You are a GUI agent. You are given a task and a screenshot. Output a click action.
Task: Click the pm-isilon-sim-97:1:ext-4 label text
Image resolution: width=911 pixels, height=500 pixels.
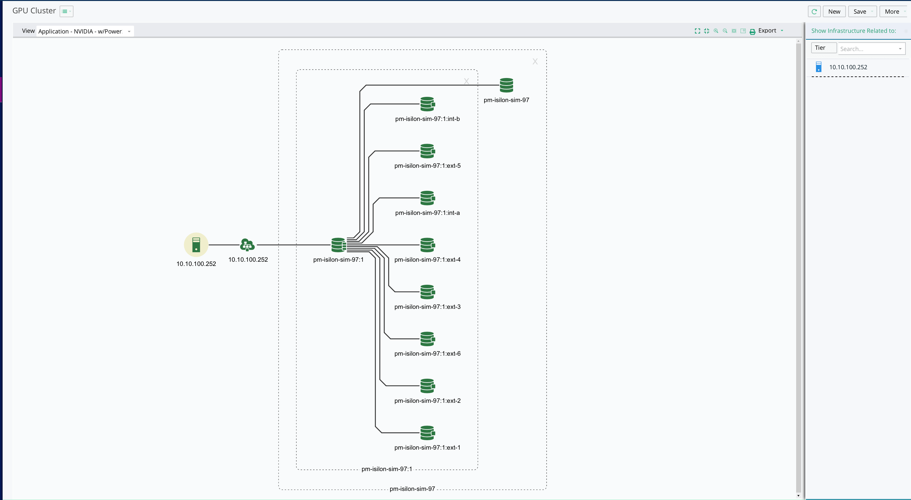click(427, 260)
